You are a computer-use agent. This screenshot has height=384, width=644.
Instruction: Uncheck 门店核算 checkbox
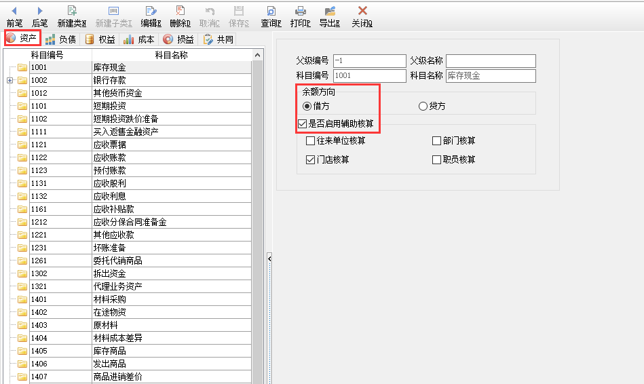(311, 159)
